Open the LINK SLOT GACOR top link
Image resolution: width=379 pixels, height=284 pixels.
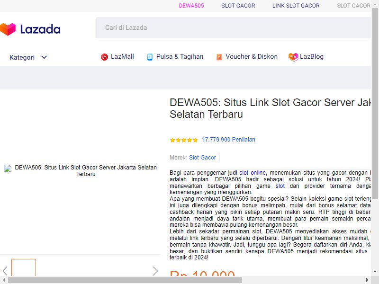(x=296, y=6)
